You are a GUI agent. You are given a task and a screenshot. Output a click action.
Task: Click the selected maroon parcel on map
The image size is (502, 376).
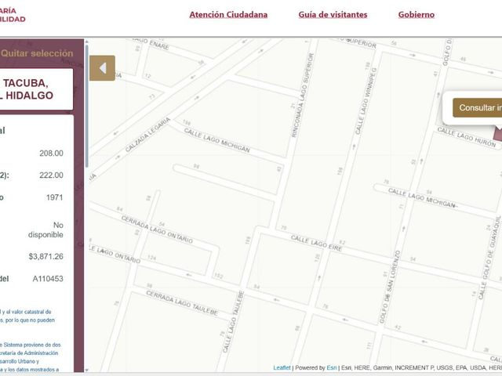point(498,133)
